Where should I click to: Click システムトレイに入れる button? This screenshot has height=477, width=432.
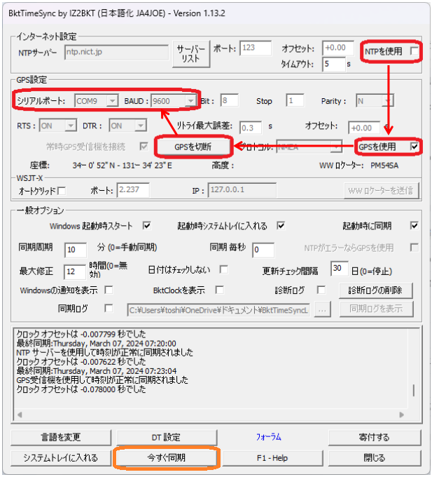[61, 458]
